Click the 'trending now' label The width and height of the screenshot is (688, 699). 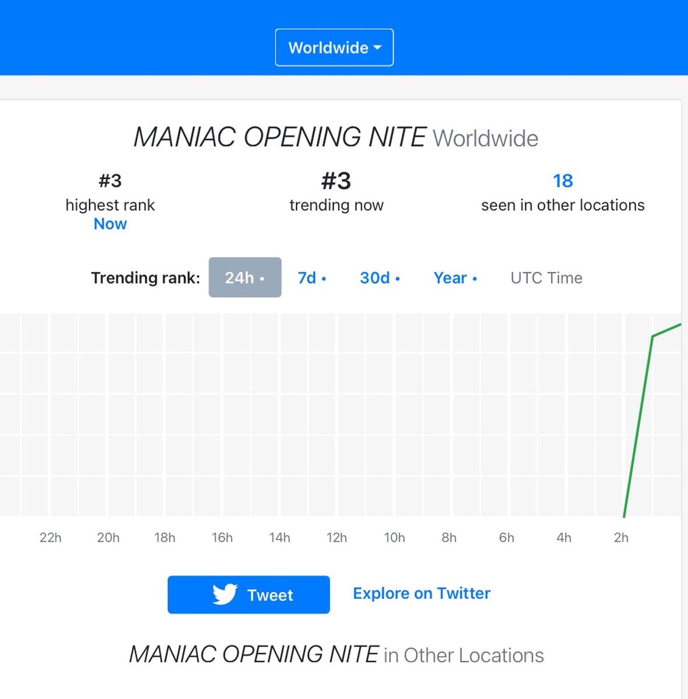(x=336, y=205)
